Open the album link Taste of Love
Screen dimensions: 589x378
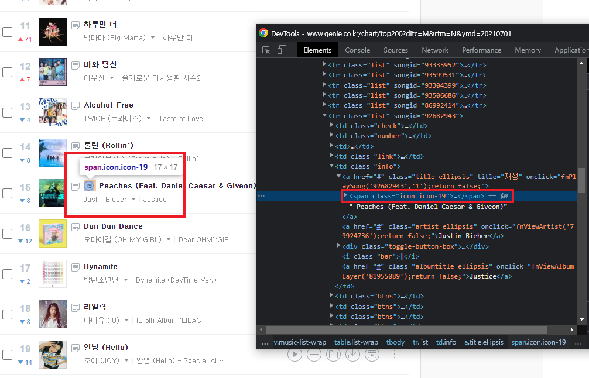(181, 119)
